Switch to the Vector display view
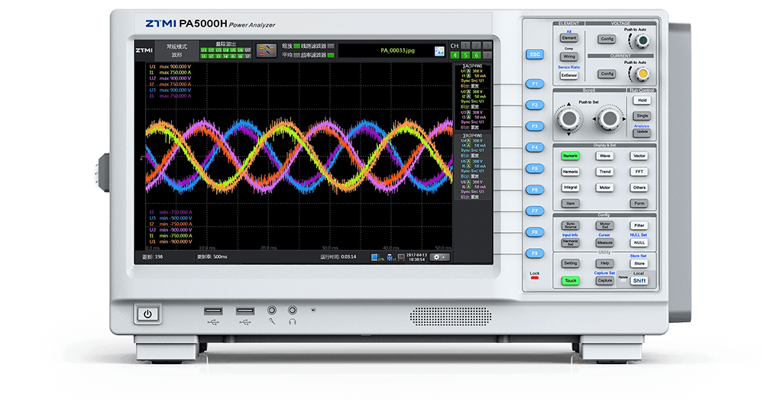 (x=639, y=155)
